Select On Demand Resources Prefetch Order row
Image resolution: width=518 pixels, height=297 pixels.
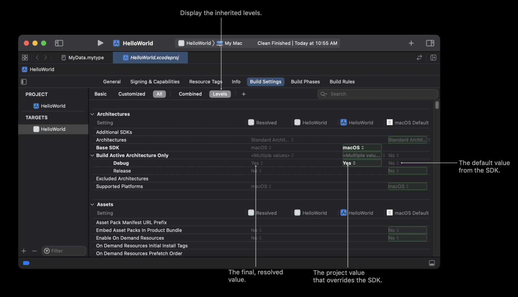pyautogui.click(x=262, y=253)
